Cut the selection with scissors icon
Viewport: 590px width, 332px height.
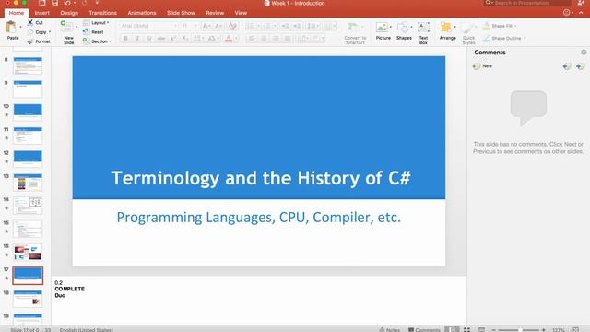[30, 22]
